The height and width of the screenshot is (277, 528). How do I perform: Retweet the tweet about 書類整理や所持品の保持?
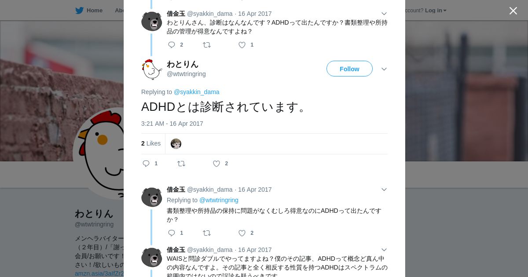coord(207,233)
